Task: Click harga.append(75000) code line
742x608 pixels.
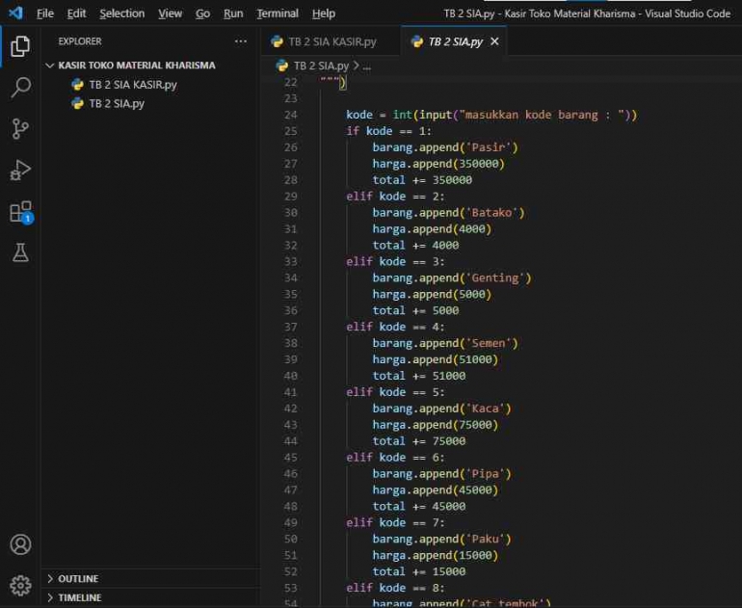Action: click(435, 425)
